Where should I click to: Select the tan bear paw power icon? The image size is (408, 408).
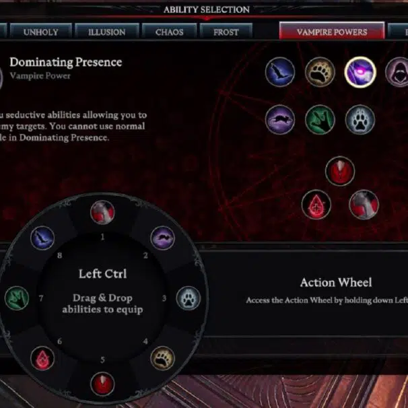pos(320,72)
